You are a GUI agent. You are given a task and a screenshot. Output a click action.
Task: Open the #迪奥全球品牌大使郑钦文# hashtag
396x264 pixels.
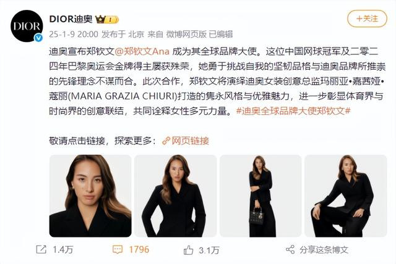pyautogui.click(x=293, y=111)
